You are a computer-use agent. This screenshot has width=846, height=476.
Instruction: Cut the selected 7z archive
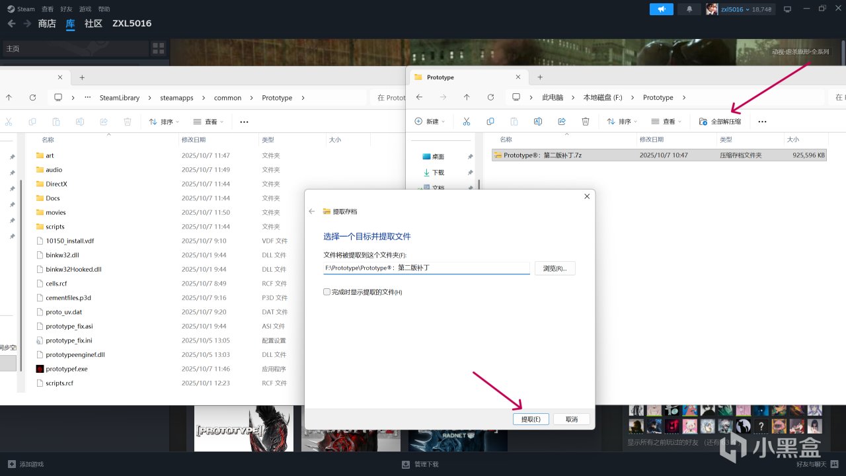pos(466,122)
